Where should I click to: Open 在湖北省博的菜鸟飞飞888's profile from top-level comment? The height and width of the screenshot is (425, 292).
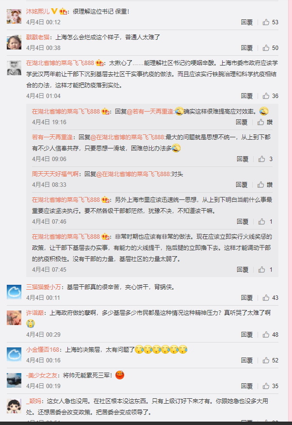pos(60,63)
